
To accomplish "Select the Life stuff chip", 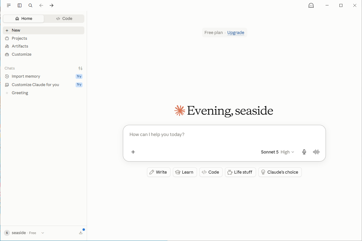I will pyautogui.click(x=240, y=172).
